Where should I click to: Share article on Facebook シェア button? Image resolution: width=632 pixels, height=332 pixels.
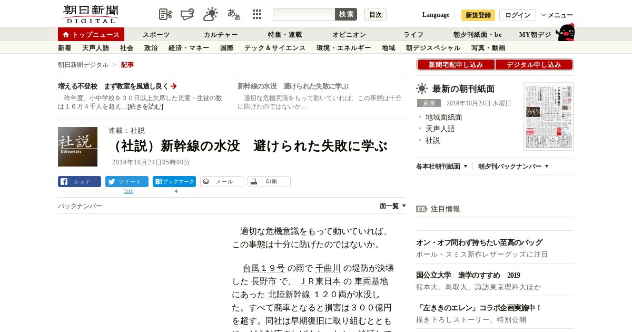[x=80, y=182]
